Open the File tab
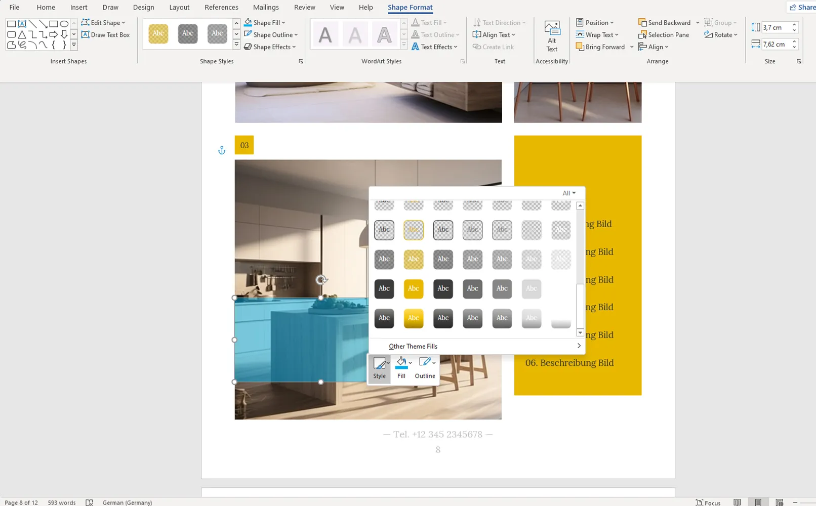Viewport: 816px width, 506px height. point(14,7)
